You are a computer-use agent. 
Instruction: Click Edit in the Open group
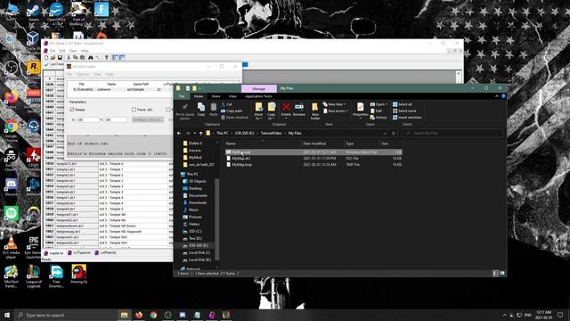(376, 111)
